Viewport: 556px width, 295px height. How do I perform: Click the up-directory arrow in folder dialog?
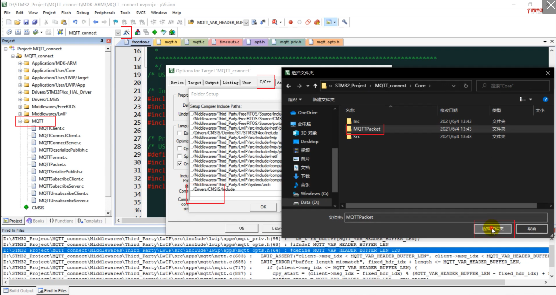pos(315,86)
